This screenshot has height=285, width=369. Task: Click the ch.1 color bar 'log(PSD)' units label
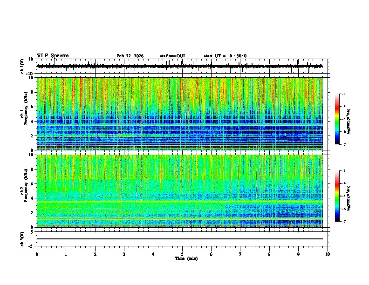(349, 121)
